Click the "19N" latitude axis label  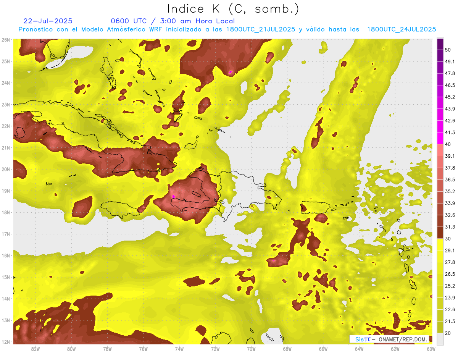5,191
